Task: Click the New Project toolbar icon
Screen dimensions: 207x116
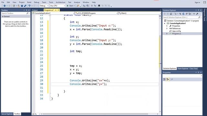Action: click(x=14, y=6)
